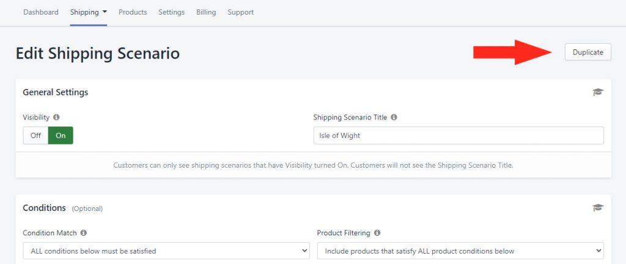Click the graduation cap icon in Conditions section
The image size is (626, 264).
coord(598,208)
